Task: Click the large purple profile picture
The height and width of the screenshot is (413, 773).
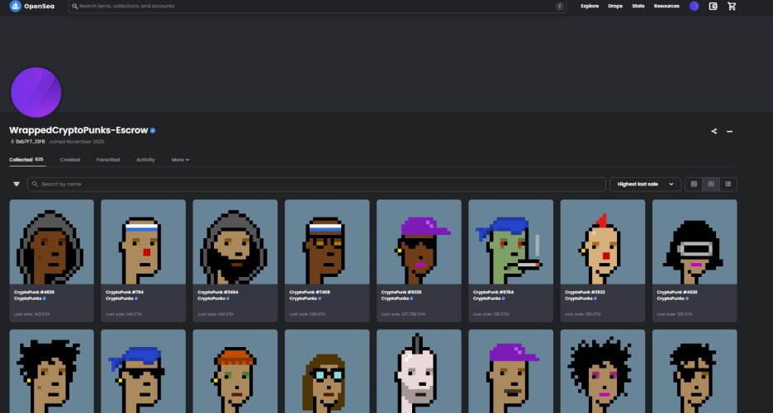Action: click(x=36, y=92)
